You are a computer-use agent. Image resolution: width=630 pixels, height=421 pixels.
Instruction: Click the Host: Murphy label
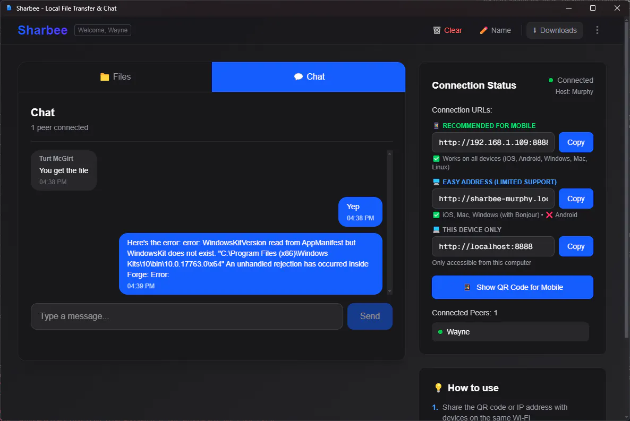(x=574, y=92)
